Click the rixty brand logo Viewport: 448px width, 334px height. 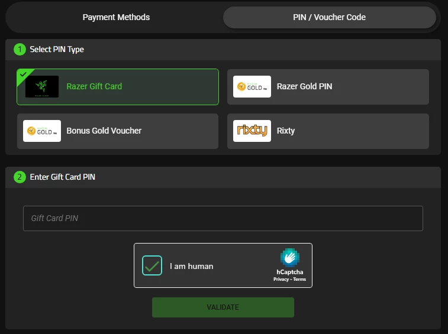coord(252,131)
